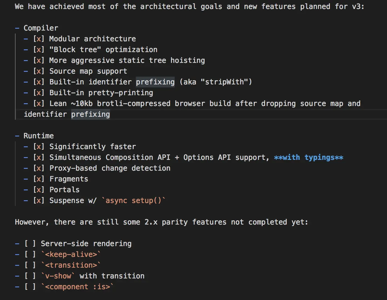Check the empty <transition> checkbox
Viewport: 387px width, 300px height.
pyautogui.click(x=30, y=265)
